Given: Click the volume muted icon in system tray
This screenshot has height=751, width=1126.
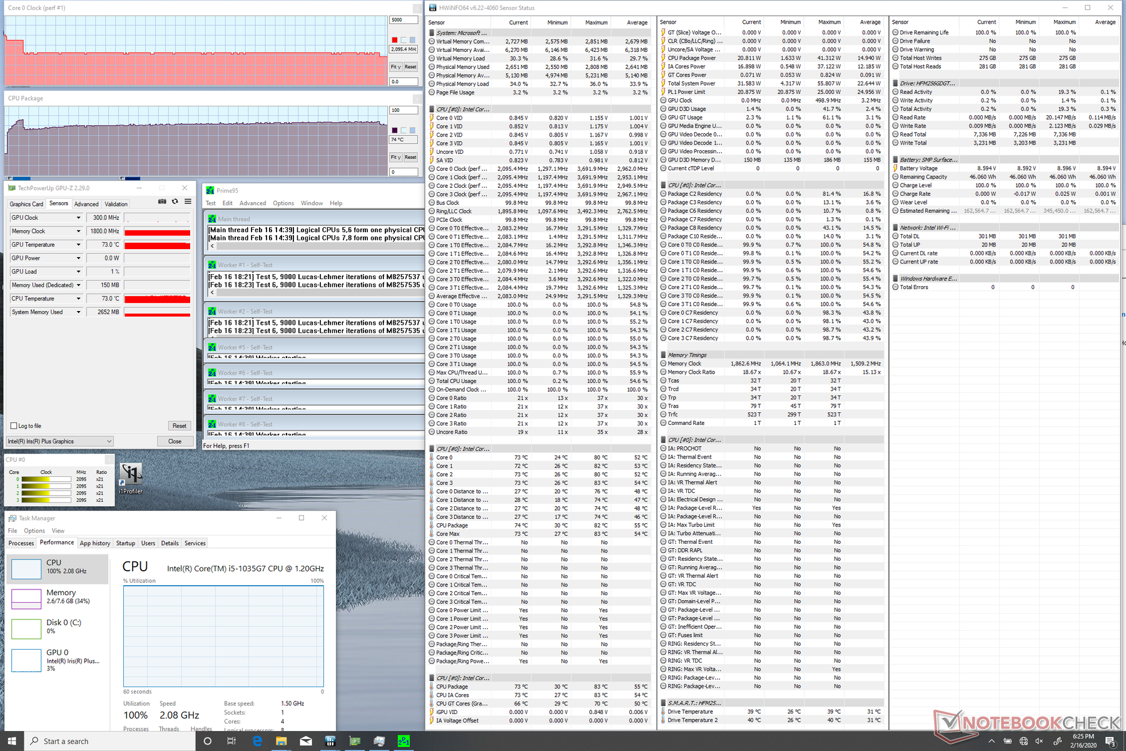Looking at the screenshot, I should (x=1040, y=741).
